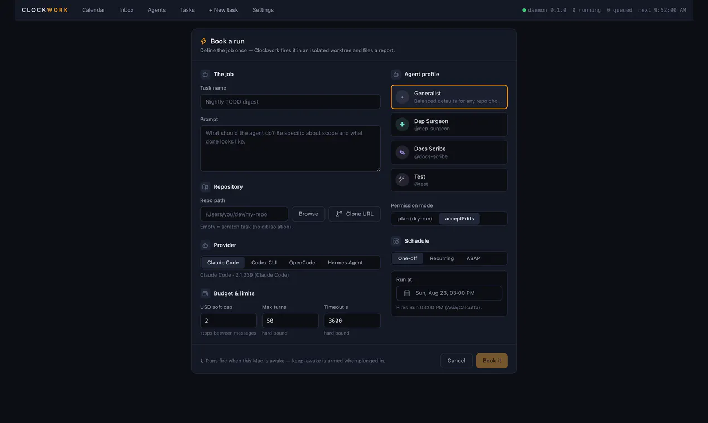
Task: Click the Book it button
Action: click(x=492, y=361)
